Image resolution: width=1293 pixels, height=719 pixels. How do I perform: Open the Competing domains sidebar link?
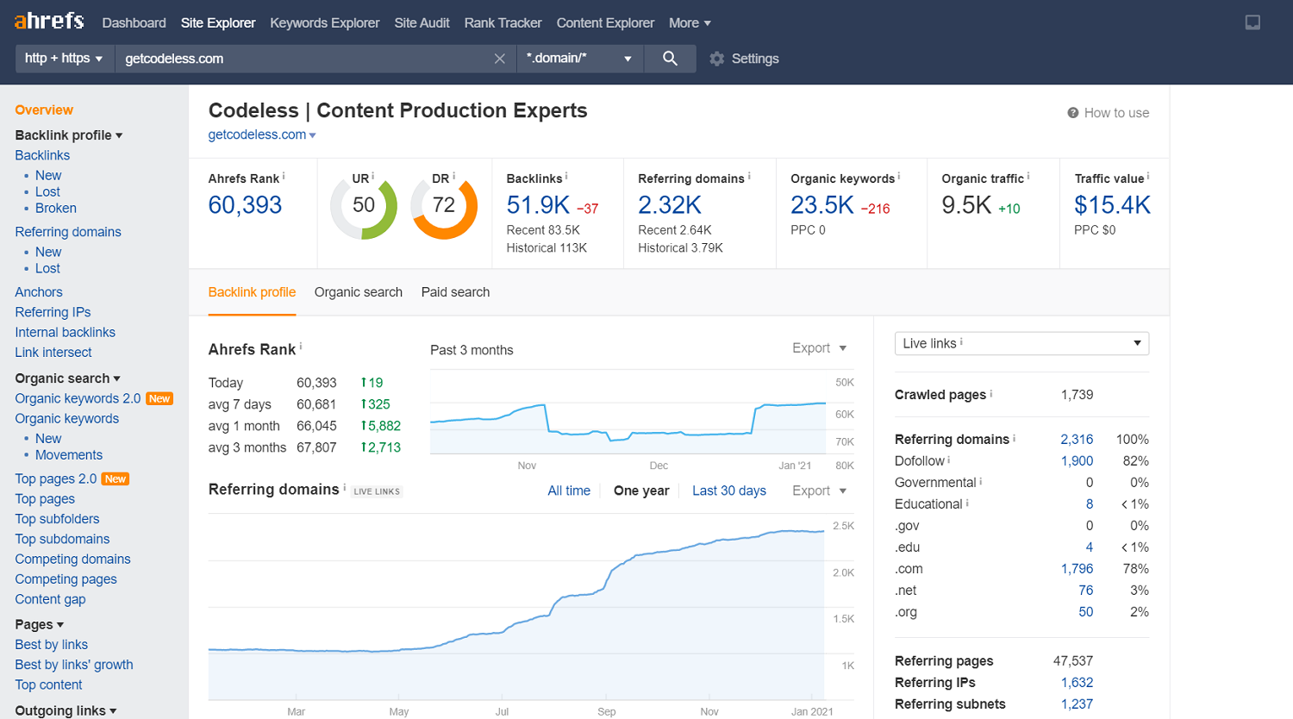click(x=72, y=559)
